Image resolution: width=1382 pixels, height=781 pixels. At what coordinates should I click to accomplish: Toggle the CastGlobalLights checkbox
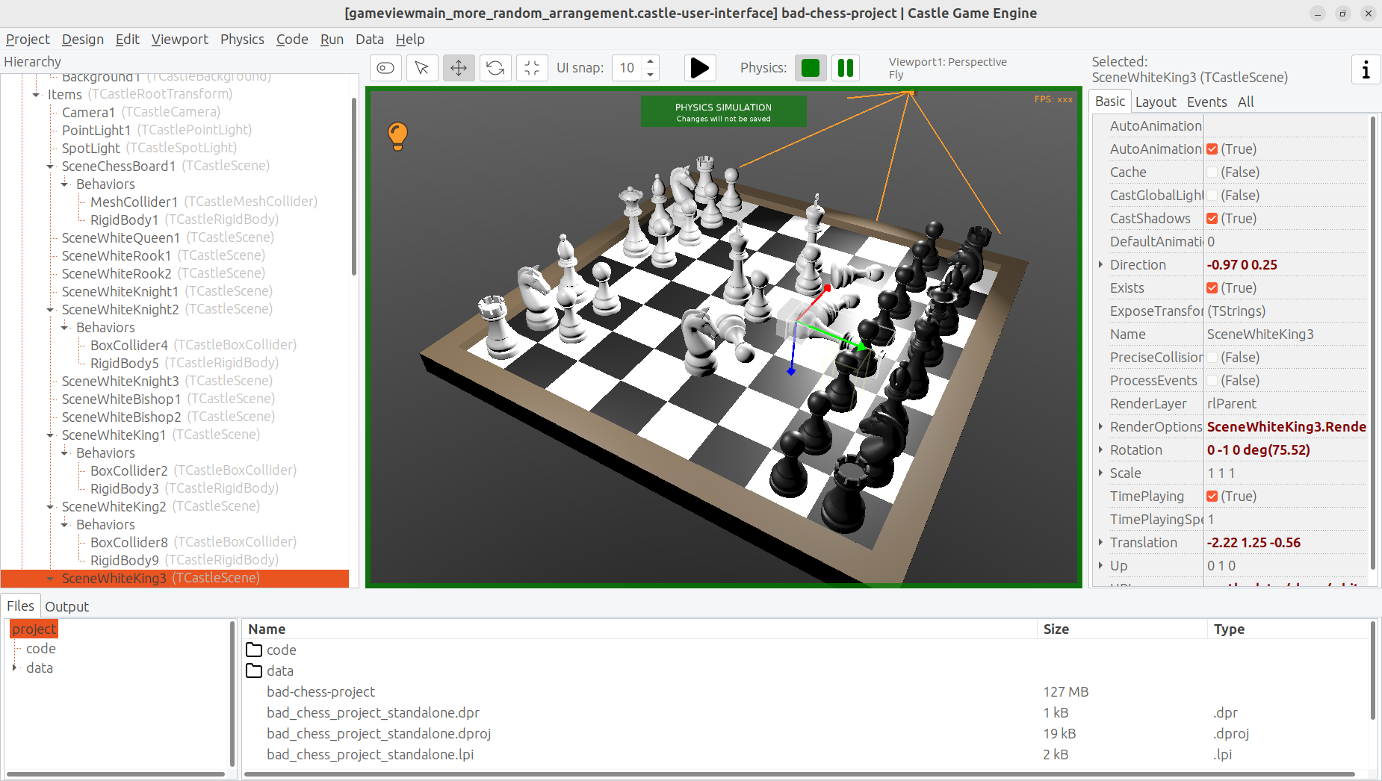(1212, 196)
